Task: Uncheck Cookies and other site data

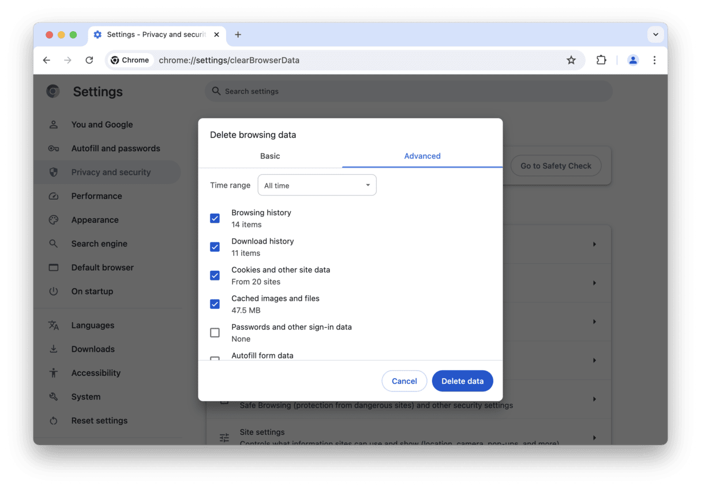Action: pos(215,275)
